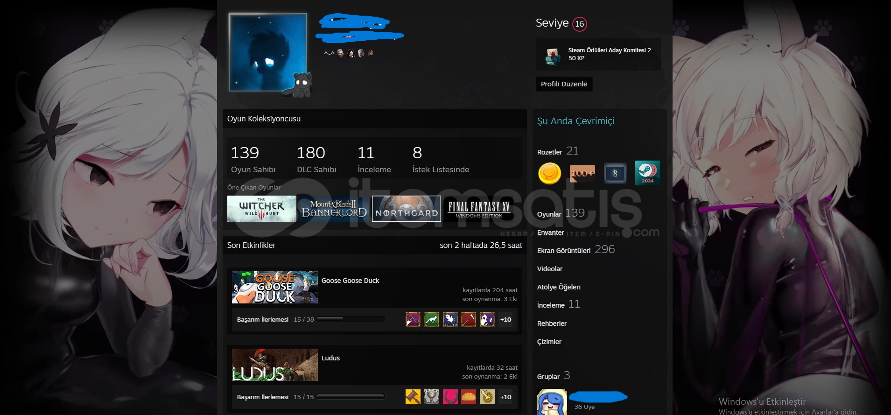Click the Son Etkinlikler heading
This screenshot has width=891, height=415.
tap(251, 245)
